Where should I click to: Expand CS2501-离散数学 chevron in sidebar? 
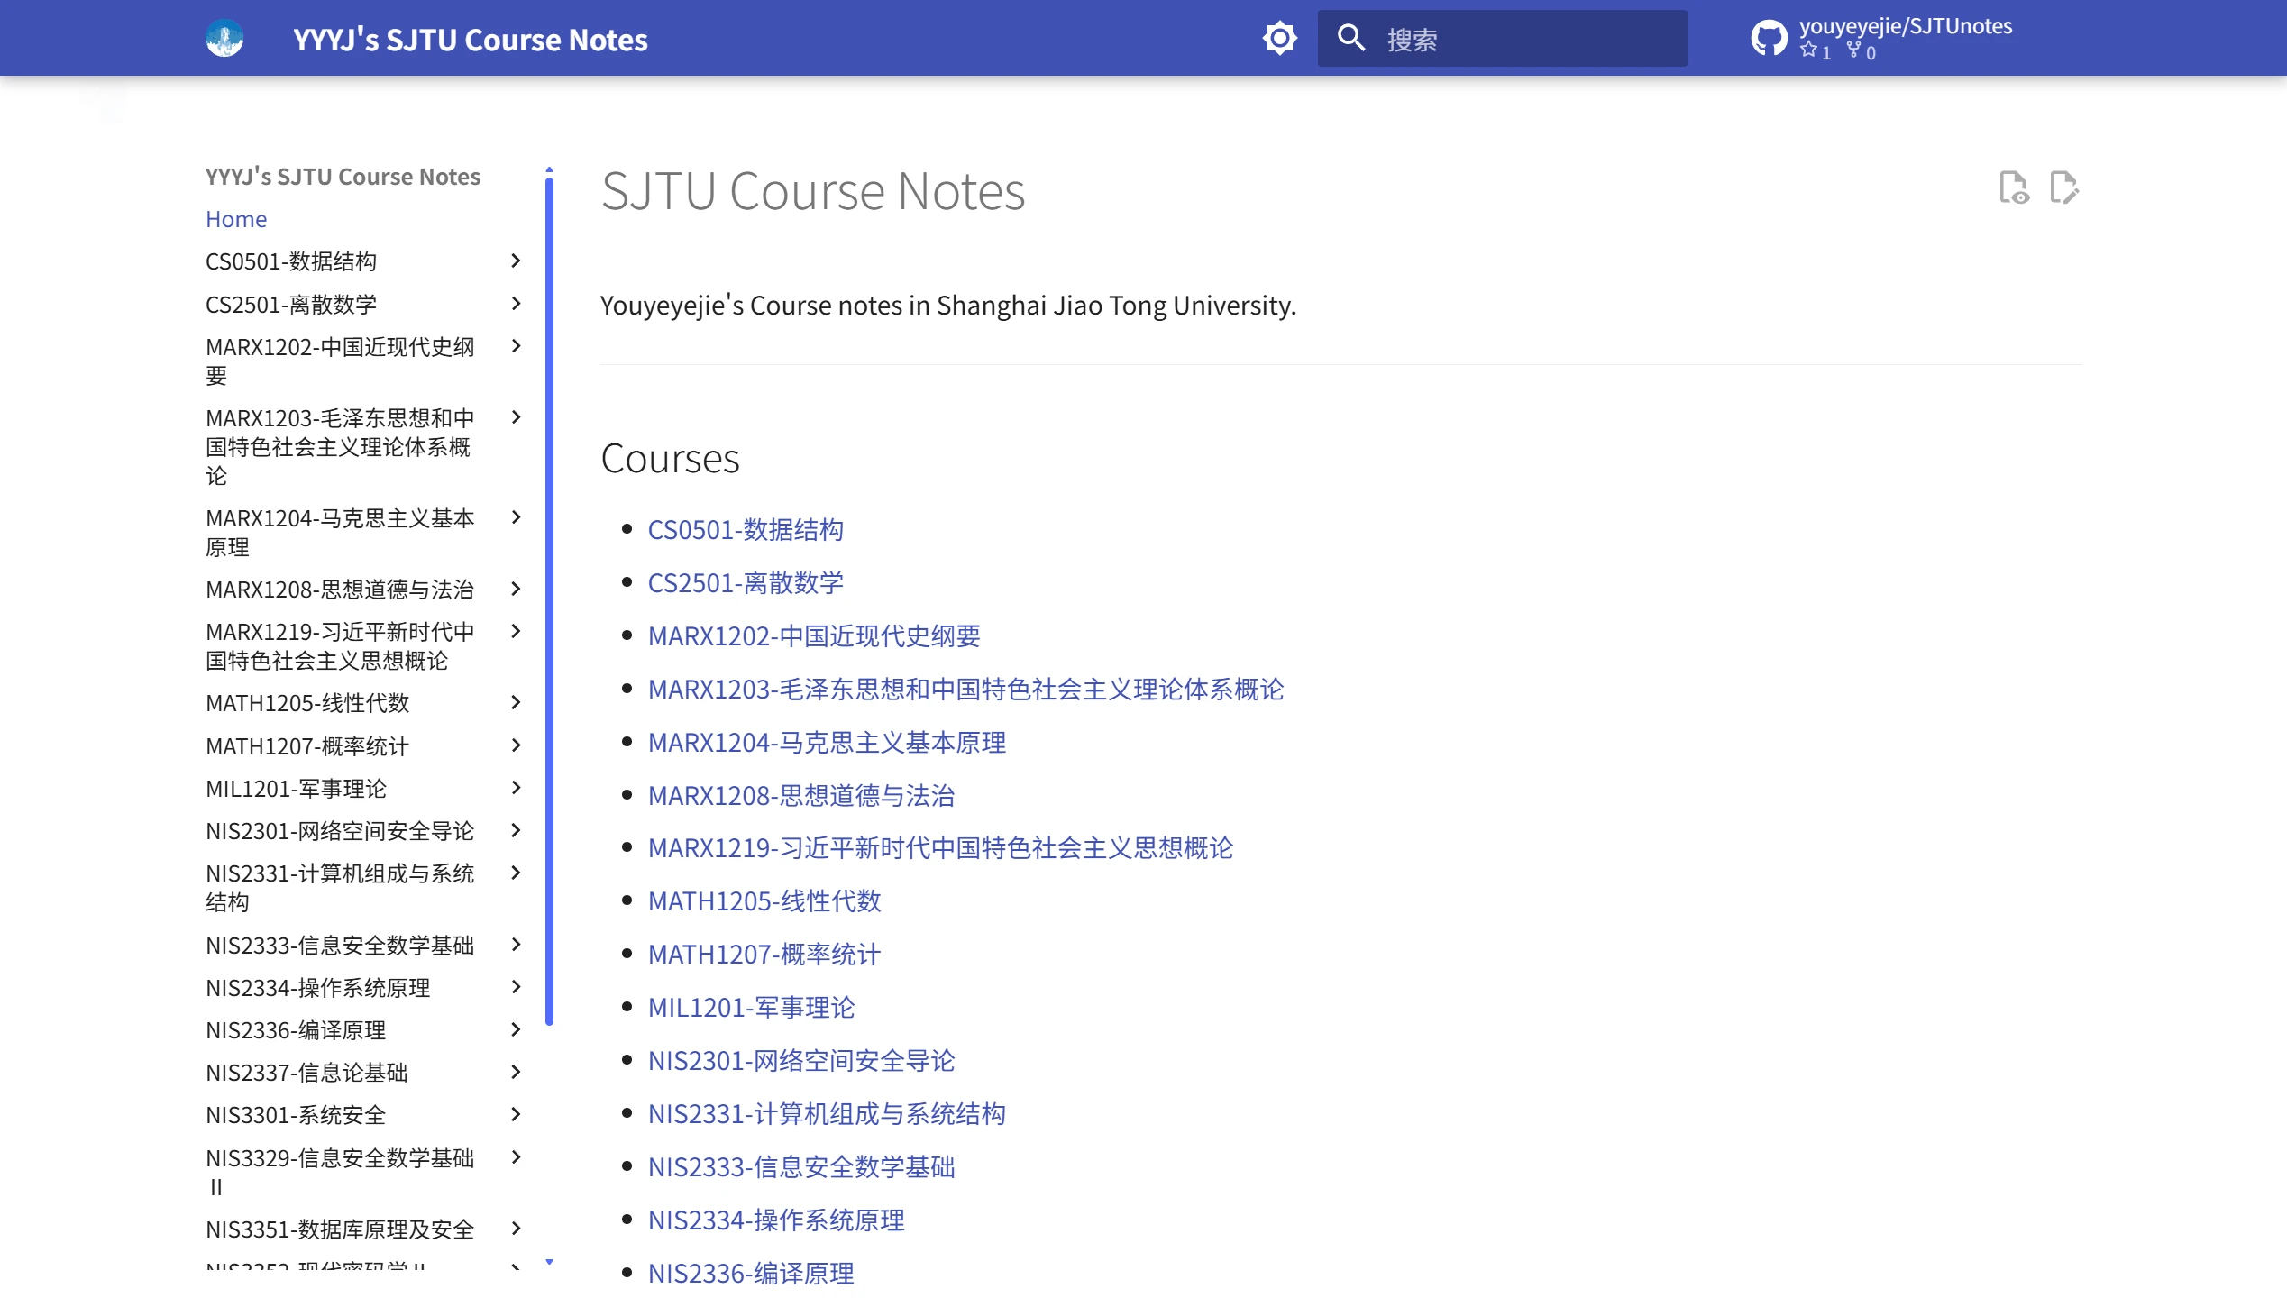pyautogui.click(x=516, y=303)
